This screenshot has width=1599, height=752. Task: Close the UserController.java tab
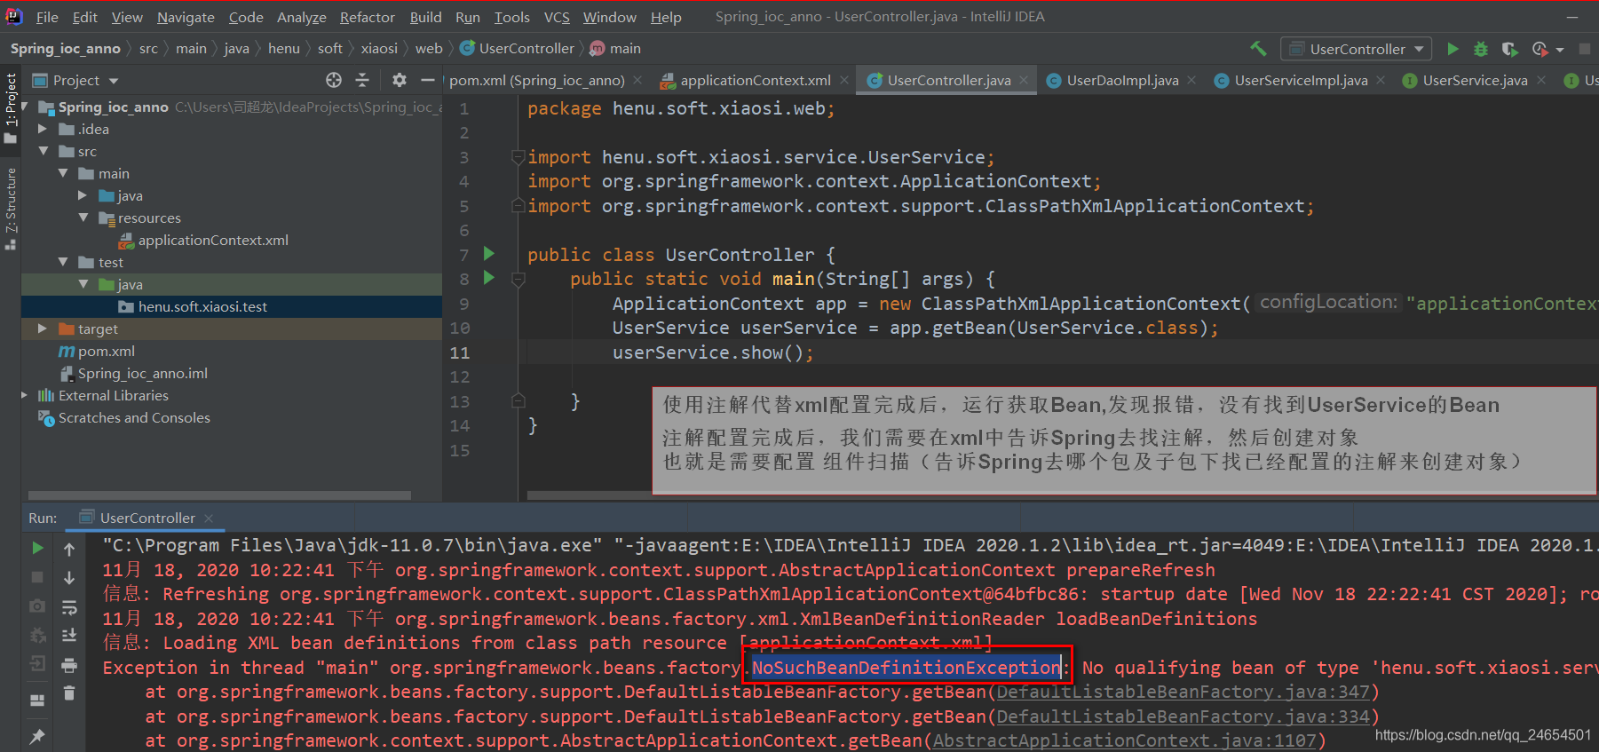tap(1024, 80)
